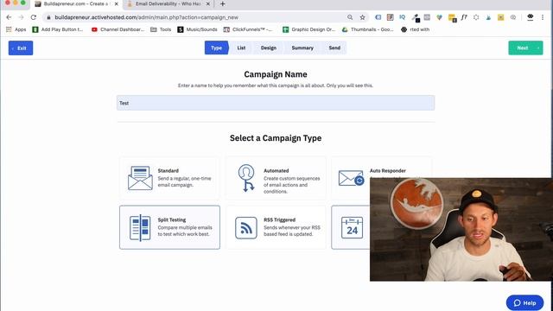
Task: Close the Email Deliverability tab
Action: click(207, 3)
